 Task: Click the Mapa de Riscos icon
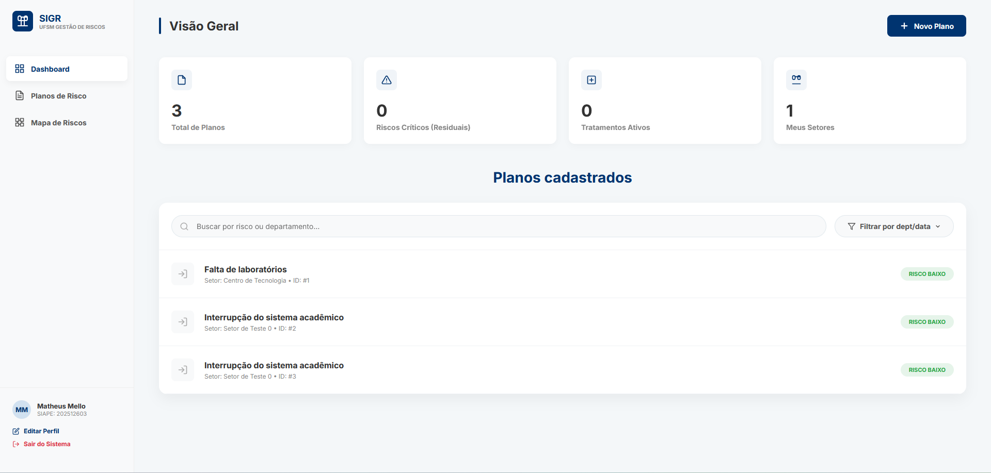tap(20, 122)
